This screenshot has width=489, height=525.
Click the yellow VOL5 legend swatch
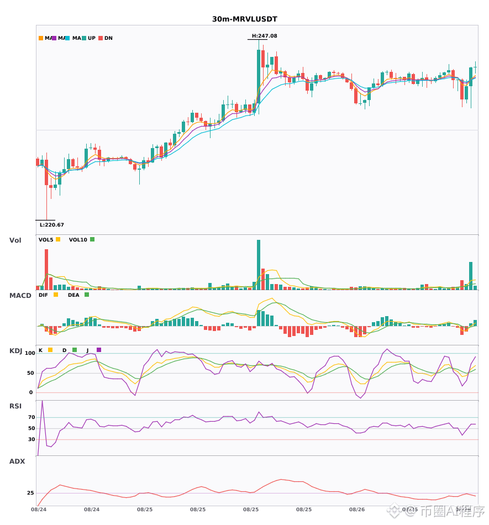click(x=58, y=239)
